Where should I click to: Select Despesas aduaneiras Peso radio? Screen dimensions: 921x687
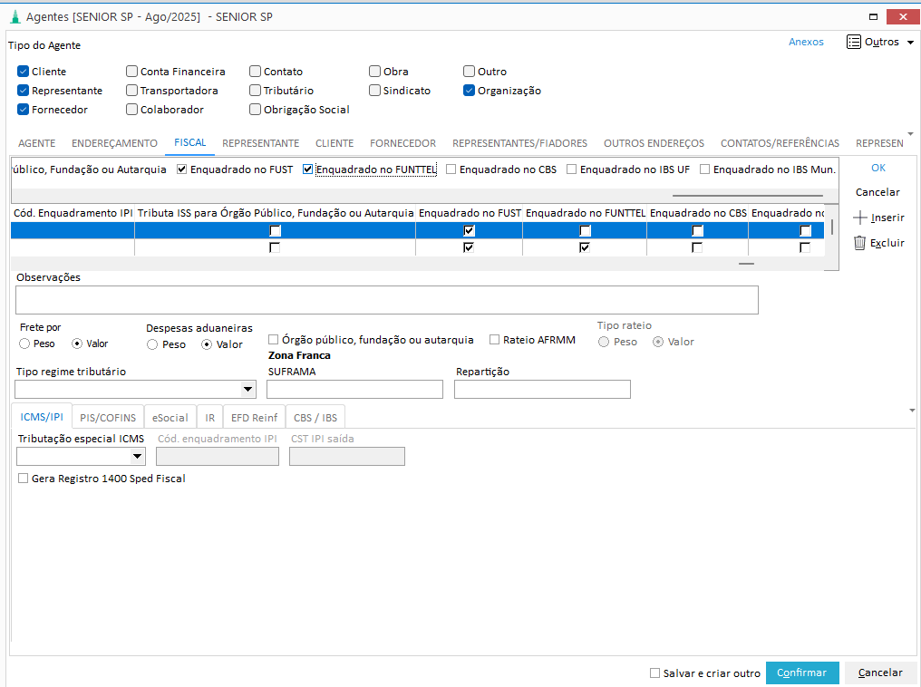pyautogui.click(x=152, y=344)
